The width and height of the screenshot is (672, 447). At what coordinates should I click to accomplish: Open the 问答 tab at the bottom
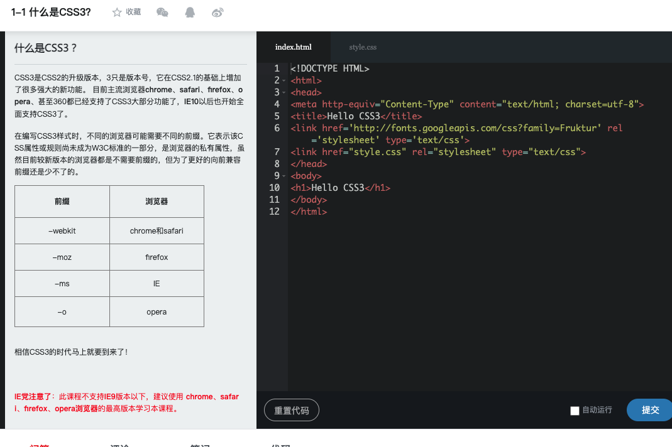(x=39, y=444)
